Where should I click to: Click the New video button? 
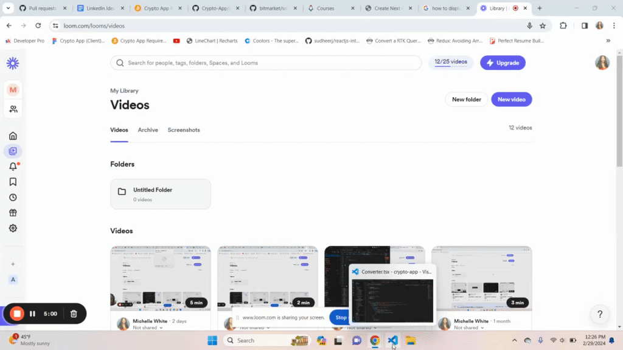[x=511, y=99]
